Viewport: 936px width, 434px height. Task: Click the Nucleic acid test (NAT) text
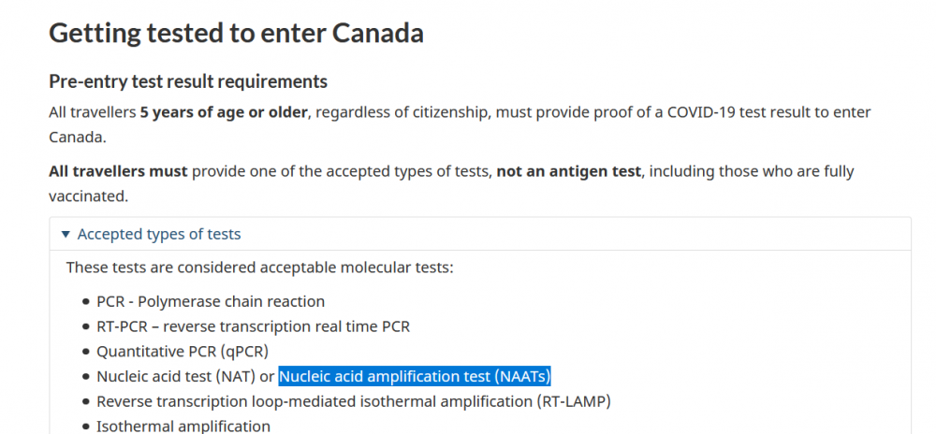click(177, 377)
